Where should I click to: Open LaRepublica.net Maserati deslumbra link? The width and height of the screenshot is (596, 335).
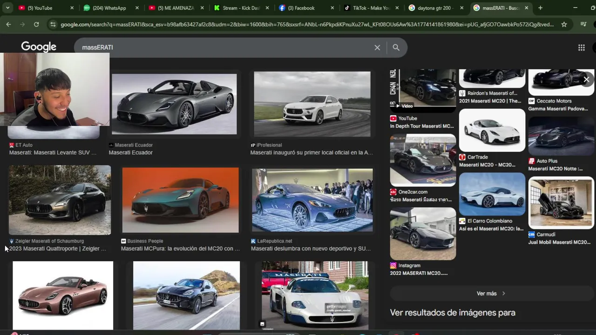click(311, 248)
